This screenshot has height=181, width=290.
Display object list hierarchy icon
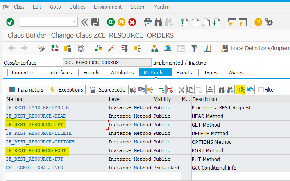[154, 48]
